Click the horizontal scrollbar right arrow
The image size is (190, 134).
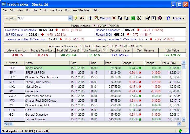179,124
